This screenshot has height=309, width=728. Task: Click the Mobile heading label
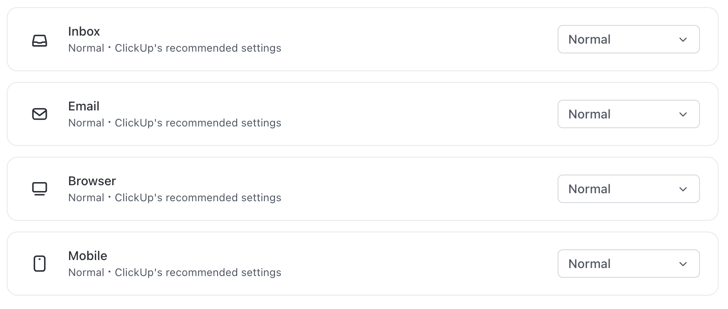coord(88,256)
